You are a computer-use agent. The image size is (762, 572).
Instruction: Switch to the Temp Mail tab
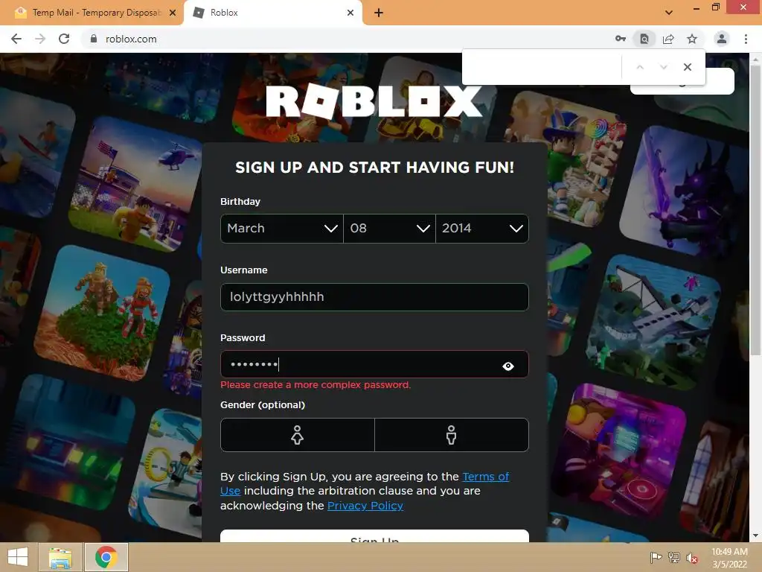click(92, 13)
